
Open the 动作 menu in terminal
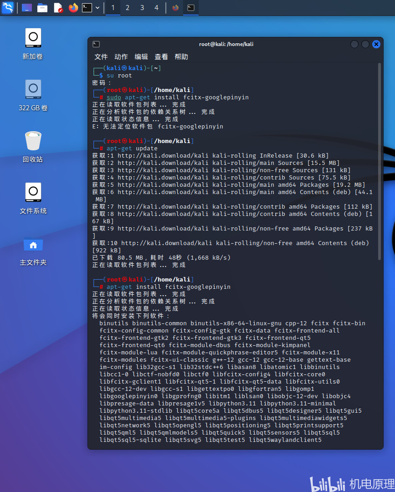click(121, 57)
